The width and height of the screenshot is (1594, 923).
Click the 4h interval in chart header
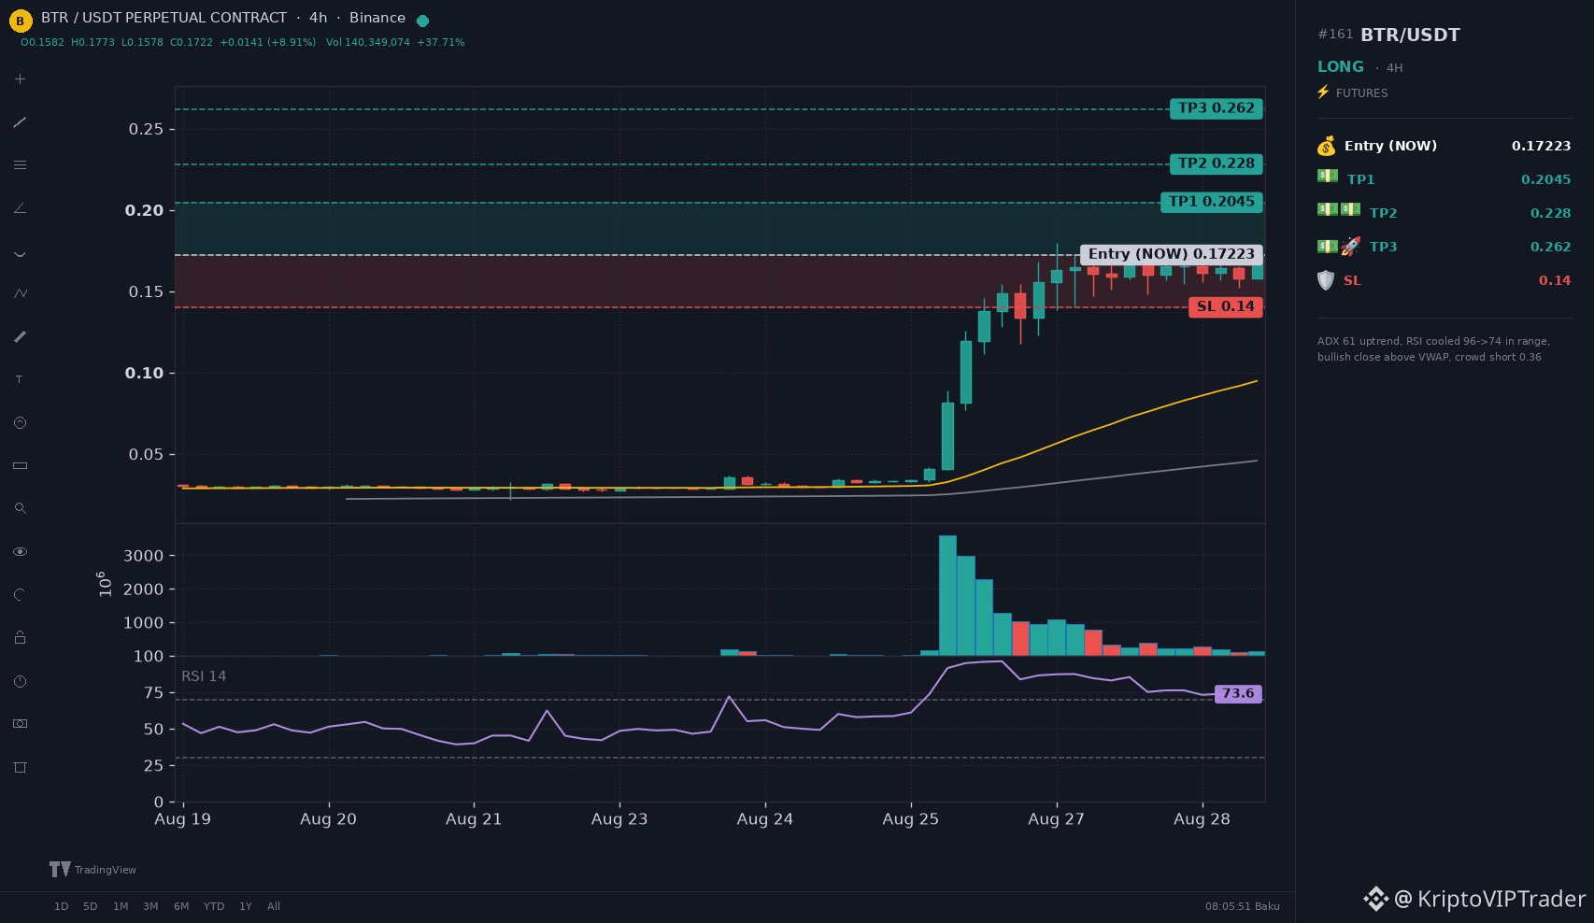pos(319,18)
